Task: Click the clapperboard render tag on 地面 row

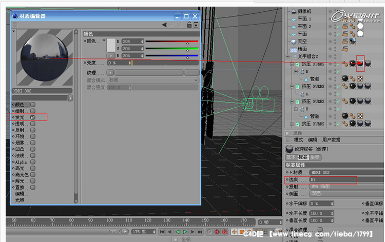Action: (345, 49)
